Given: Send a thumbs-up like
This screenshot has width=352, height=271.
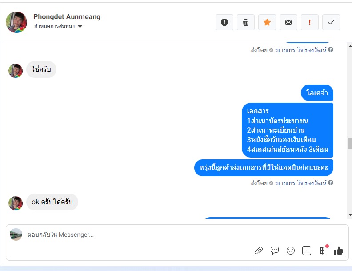Looking at the screenshot, I should pyautogui.click(x=339, y=251).
